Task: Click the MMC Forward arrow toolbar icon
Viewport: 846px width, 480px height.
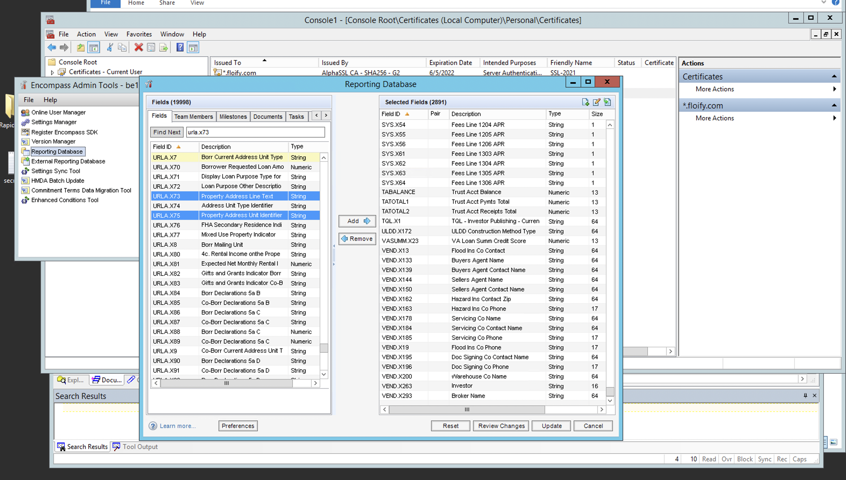Action: [64, 48]
